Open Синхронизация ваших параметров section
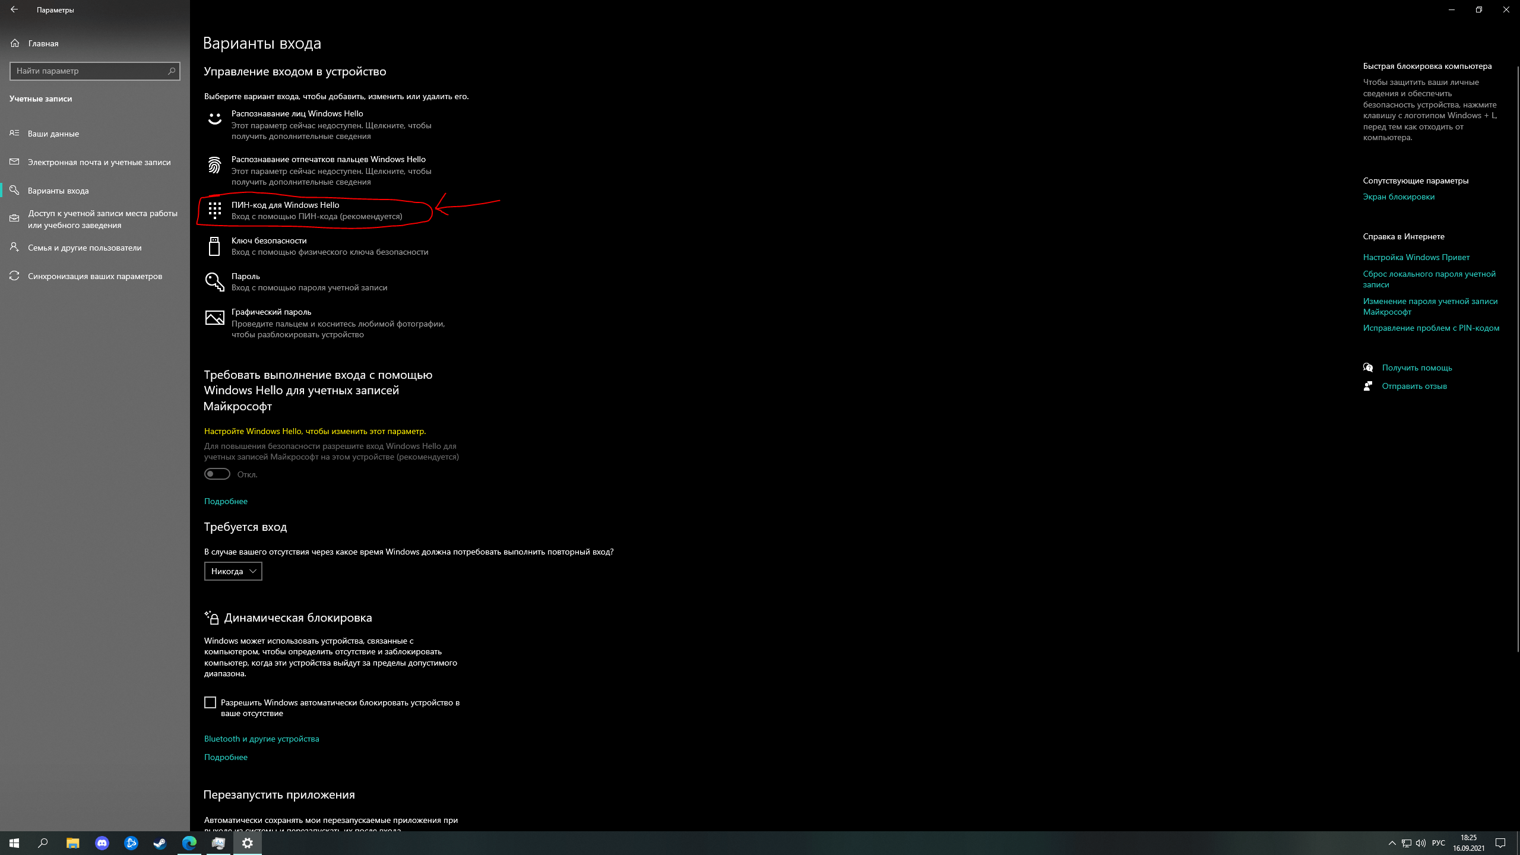The width and height of the screenshot is (1520, 855). (x=95, y=276)
